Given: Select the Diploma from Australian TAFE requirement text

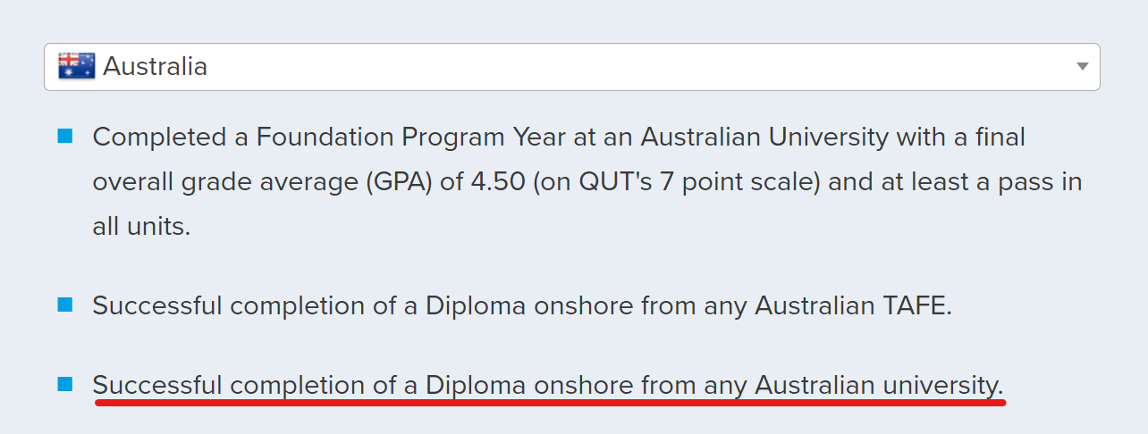Looking at the screenshot, I should click(522, 305).
